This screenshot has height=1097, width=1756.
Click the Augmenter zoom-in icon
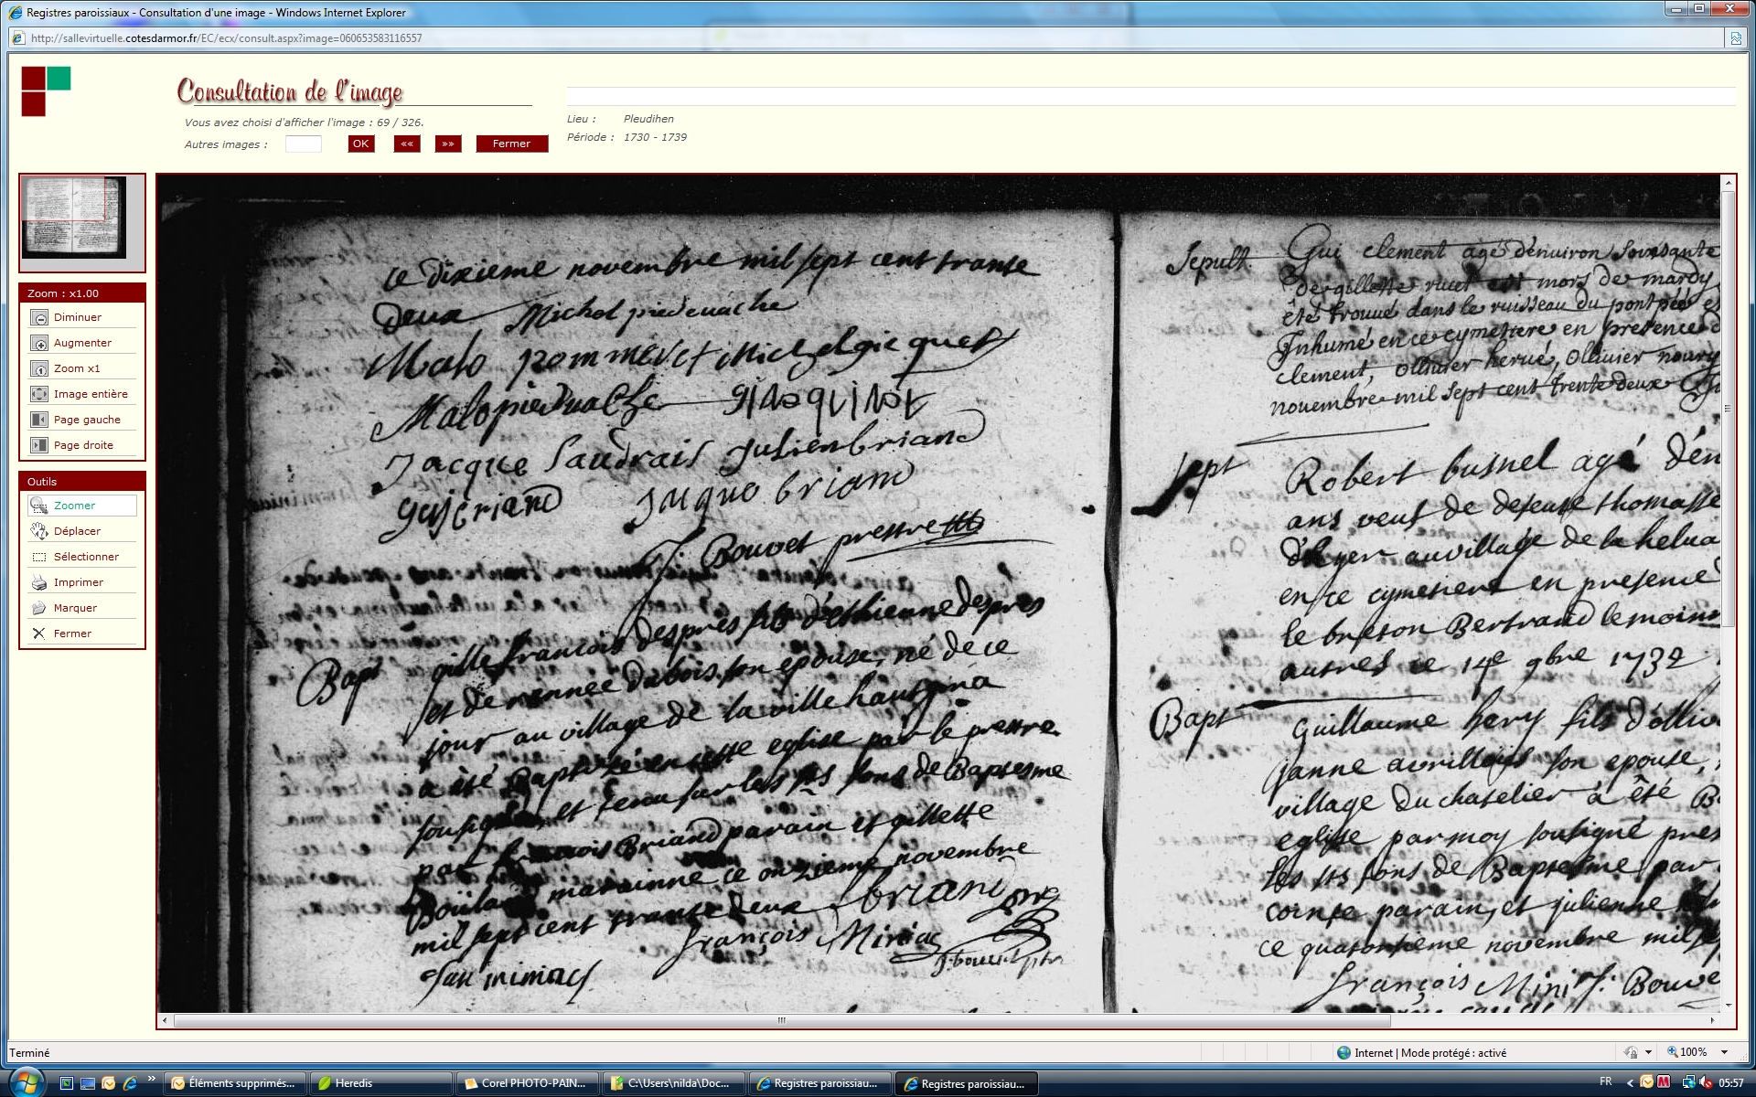coord(39,343)
